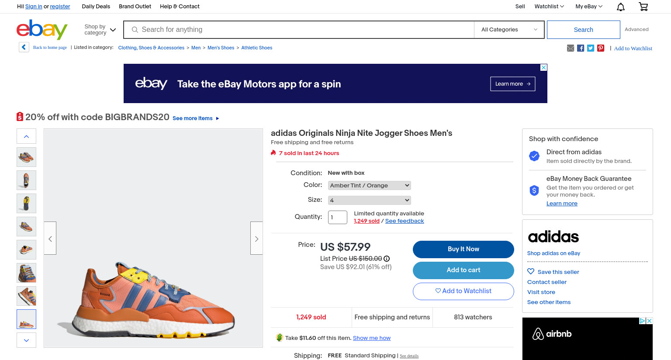Click the main product shoe image
The image size is (671, 360).
(x=153, y=238)
